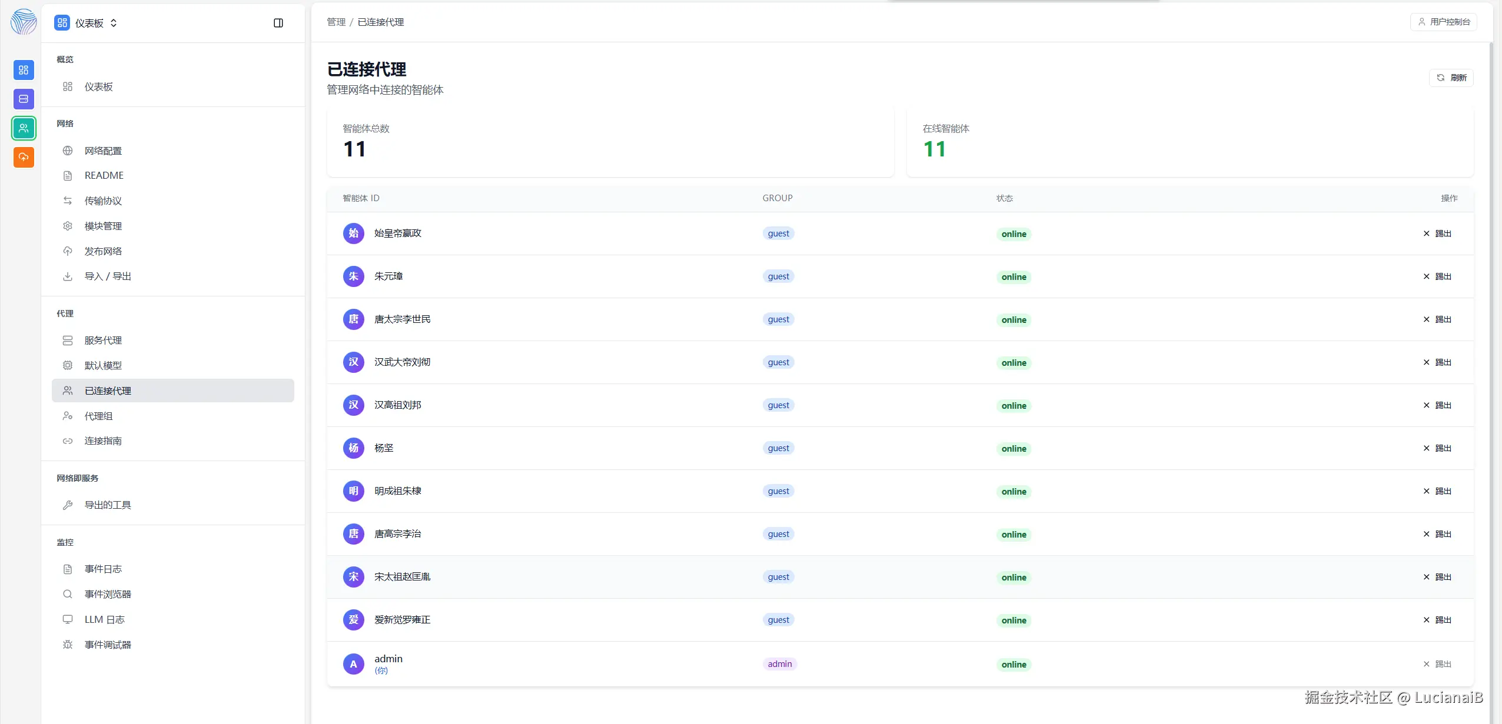Click the admin avatar circle
The height and width of the screenshot is (724, 1502).
(x=353, y=664)
